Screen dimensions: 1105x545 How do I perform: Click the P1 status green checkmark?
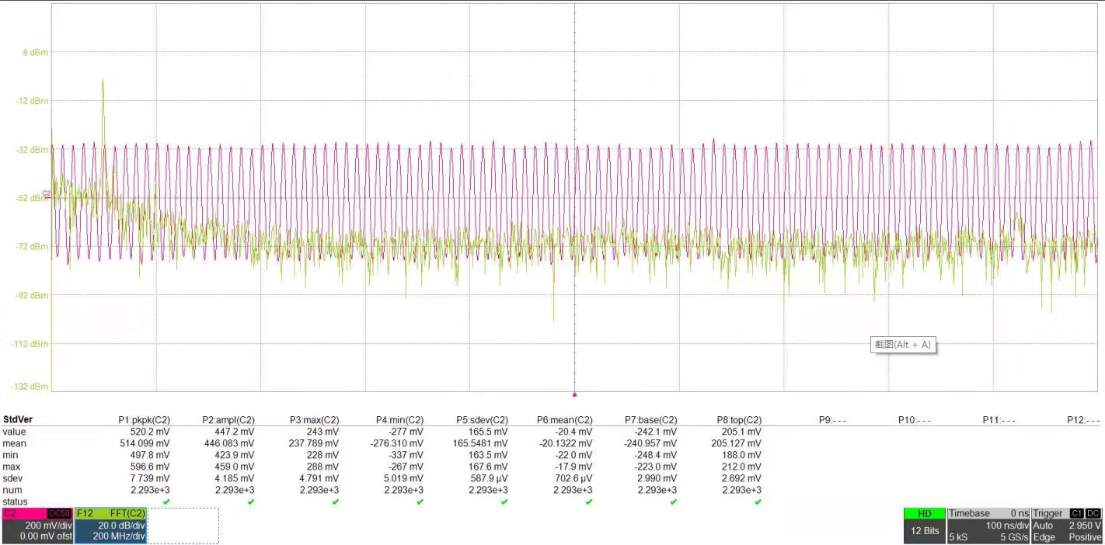166,502
